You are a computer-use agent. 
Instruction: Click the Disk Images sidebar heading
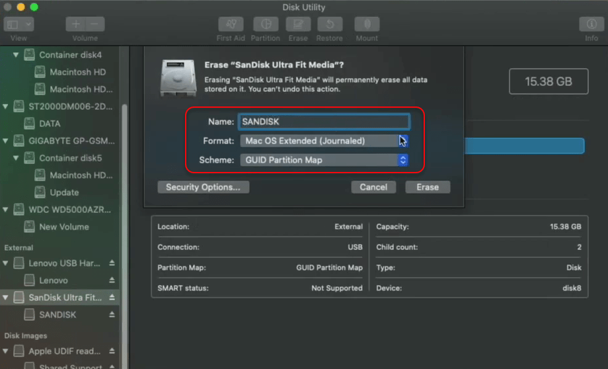26,336
